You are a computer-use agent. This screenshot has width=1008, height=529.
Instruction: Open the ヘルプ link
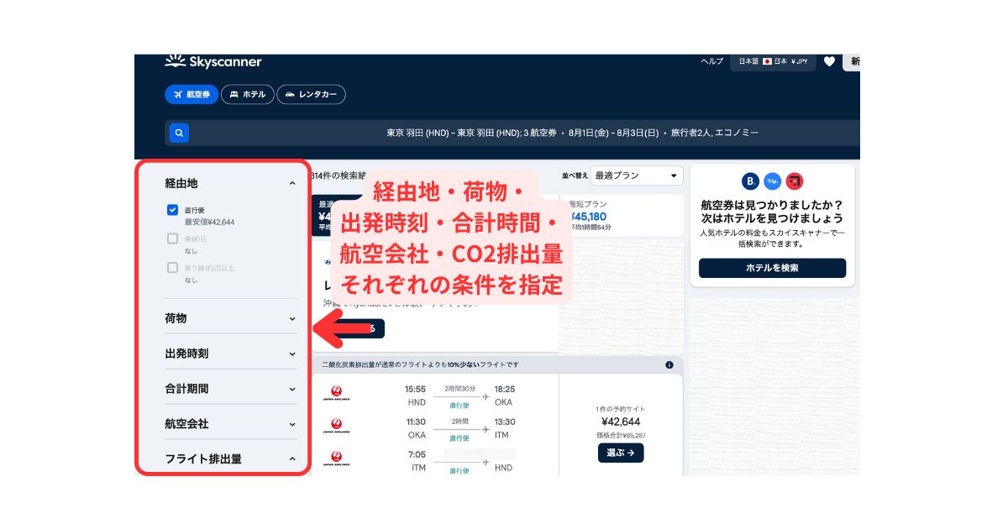711,61
